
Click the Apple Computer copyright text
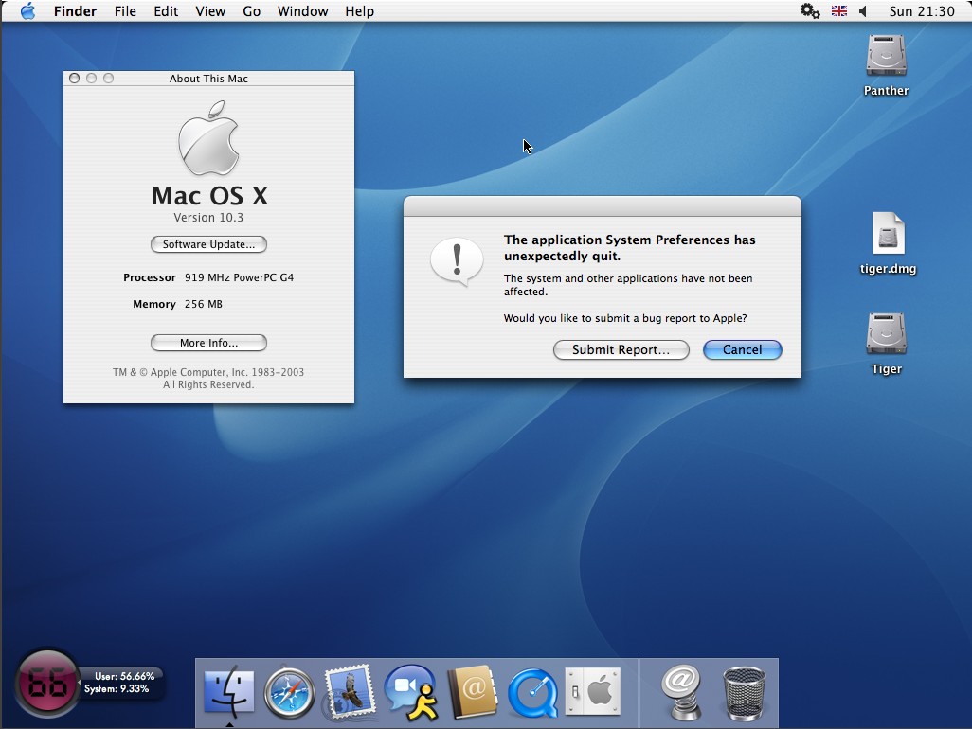[208, 378]
